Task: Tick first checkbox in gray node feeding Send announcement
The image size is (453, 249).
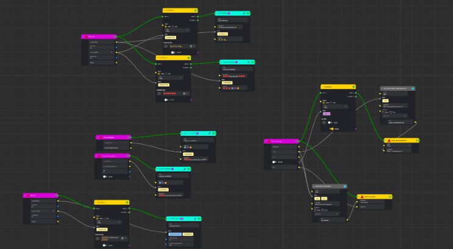Action: tap(383, 112)
